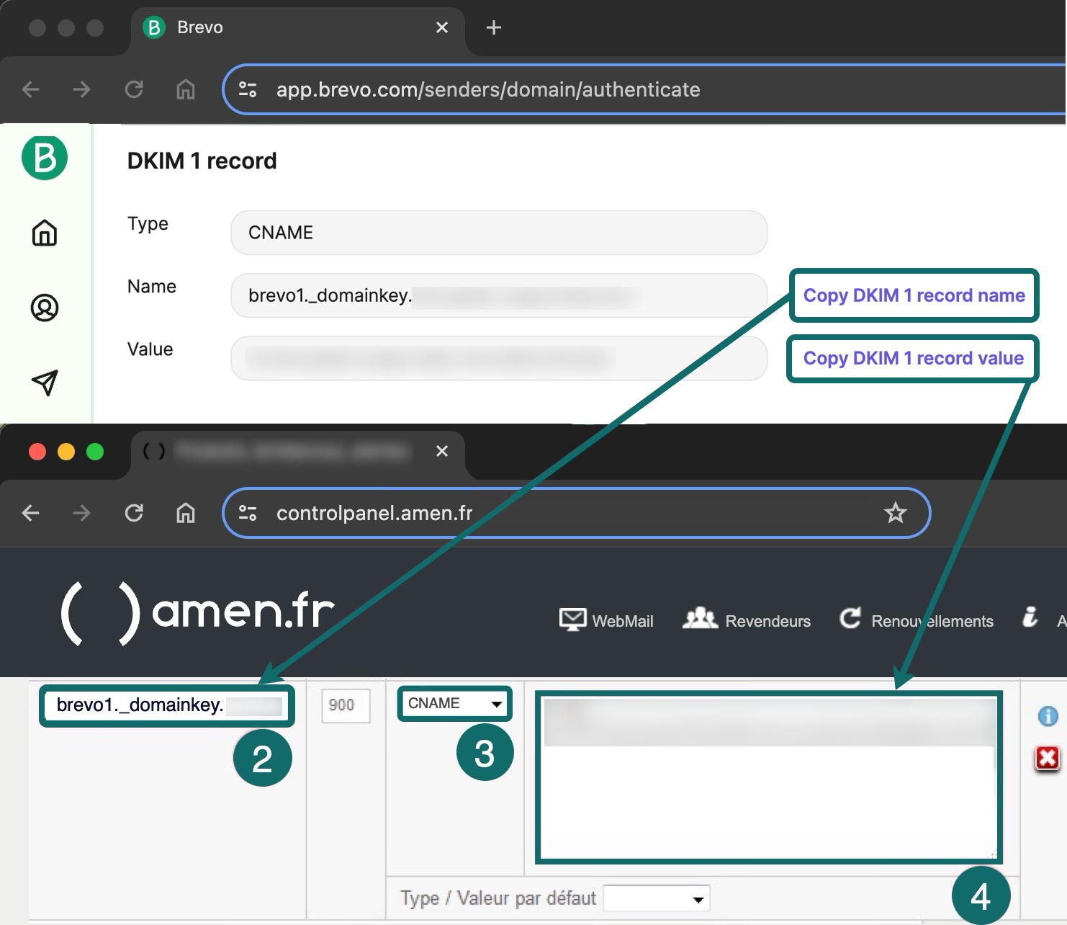1067x925 pixels.
Task: Expand Type / Valeur par défaut dropdown
Action: pos(656,898)
